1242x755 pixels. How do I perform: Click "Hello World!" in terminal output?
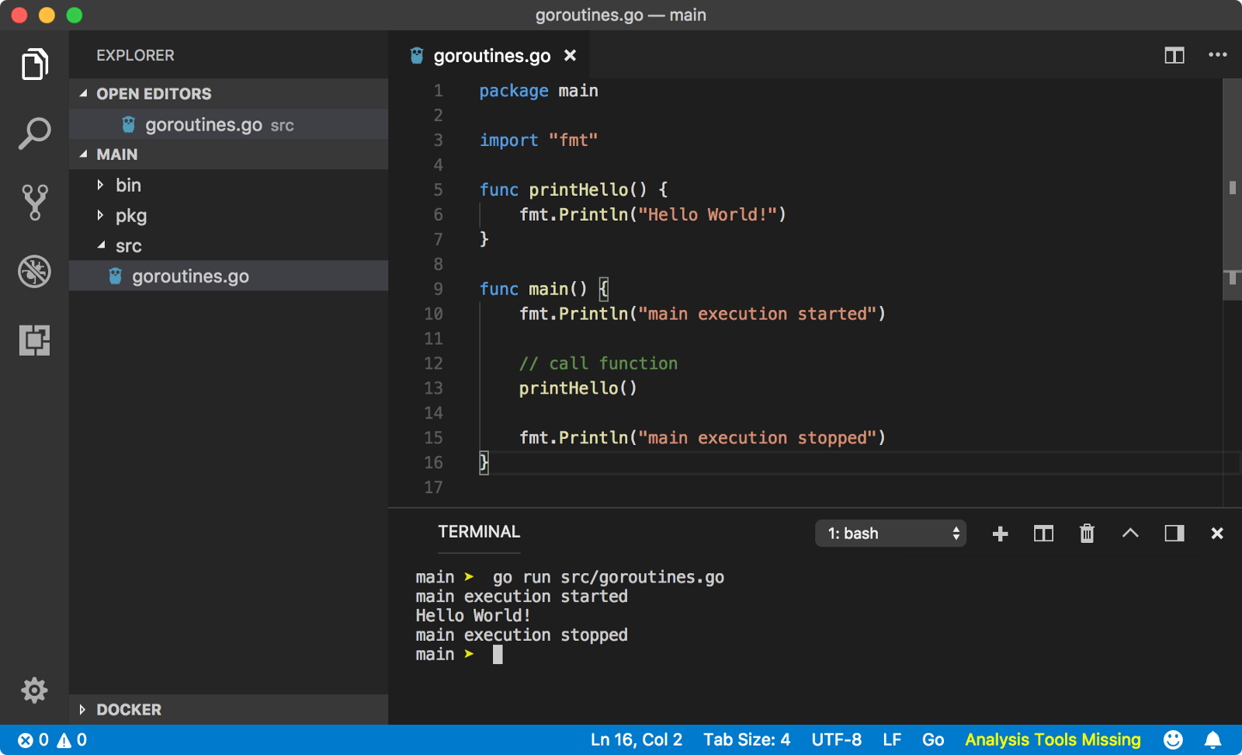(x=473, y=616)
